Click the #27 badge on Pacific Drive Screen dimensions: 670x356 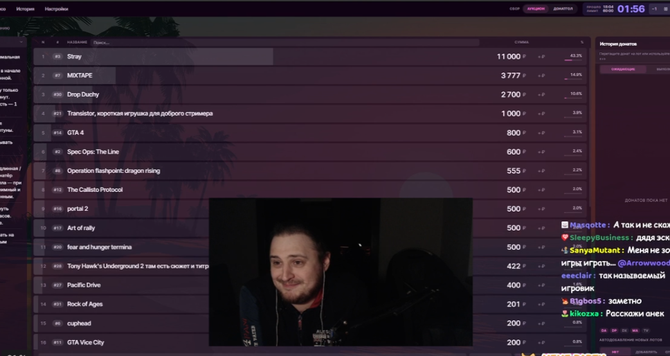(57, 285)
